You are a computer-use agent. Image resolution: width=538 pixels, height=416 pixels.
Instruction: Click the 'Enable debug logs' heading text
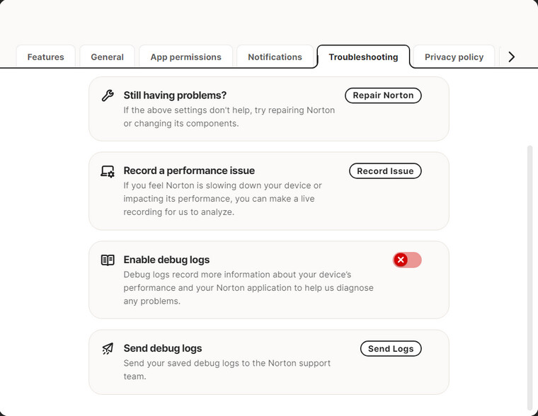tap(166, 260)
